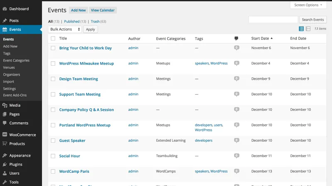Open Venues in the Events submenu
This screenshot has width=332, height=186.
pos(9,67)
